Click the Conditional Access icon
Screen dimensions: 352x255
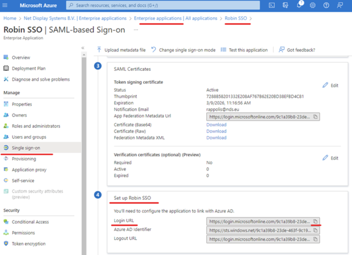pos(6,221)
